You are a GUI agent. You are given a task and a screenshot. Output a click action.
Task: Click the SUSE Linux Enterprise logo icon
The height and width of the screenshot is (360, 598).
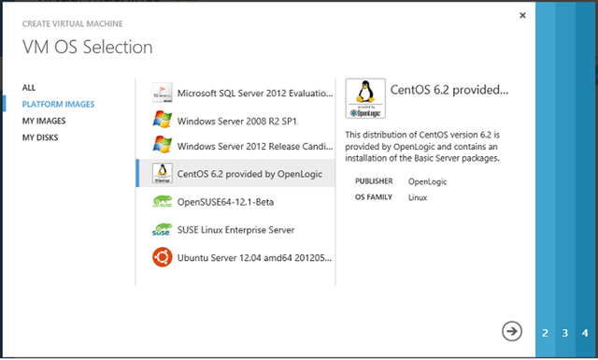click(163, 229)
